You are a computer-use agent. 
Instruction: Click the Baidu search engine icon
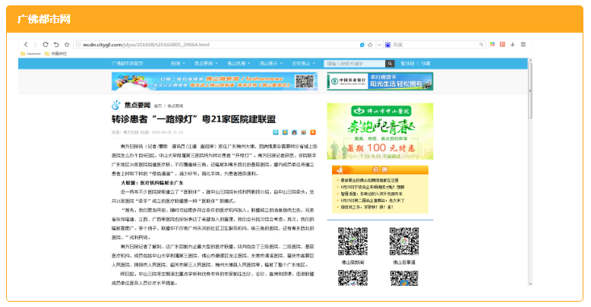tap(387, 45)
